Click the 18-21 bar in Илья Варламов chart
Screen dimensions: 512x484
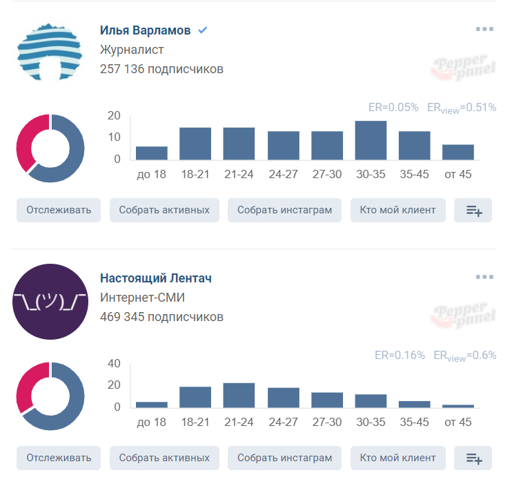click(195, 144)
